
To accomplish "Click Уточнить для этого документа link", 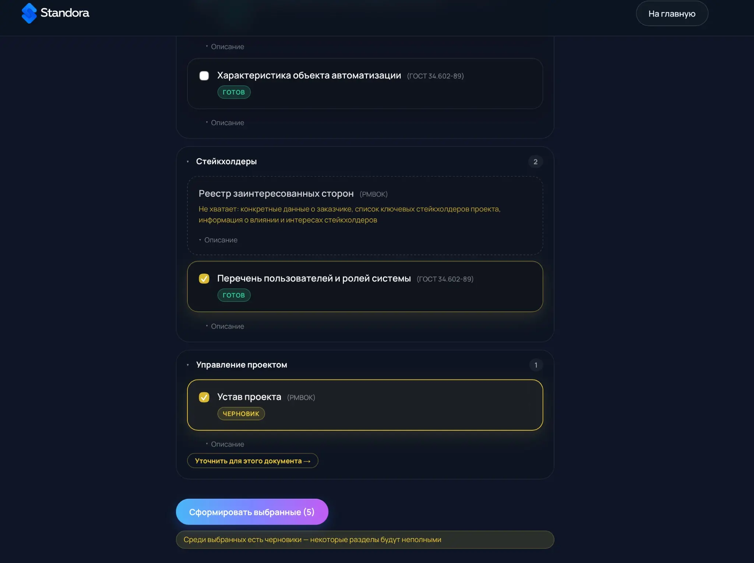I will (x=253, y=461).
